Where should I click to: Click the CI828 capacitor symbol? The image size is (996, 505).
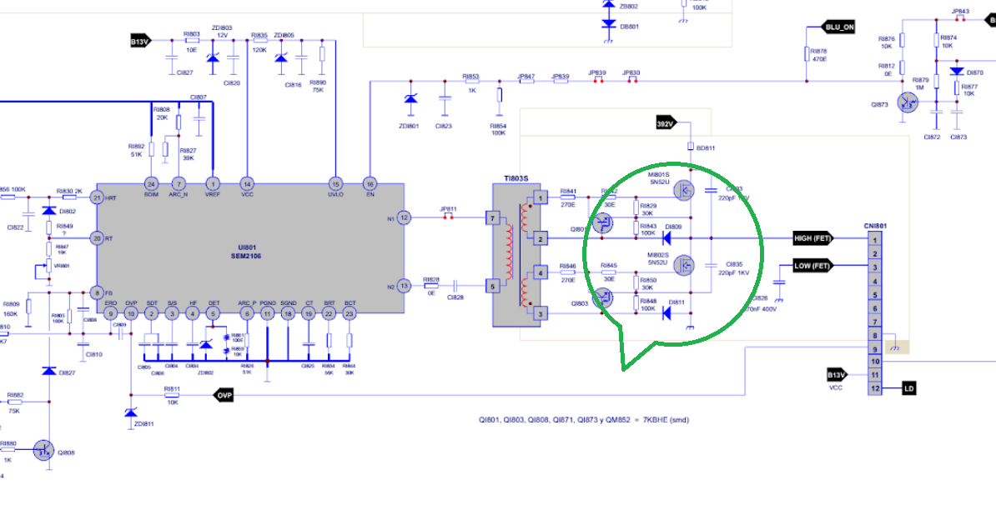coord(456,286)
